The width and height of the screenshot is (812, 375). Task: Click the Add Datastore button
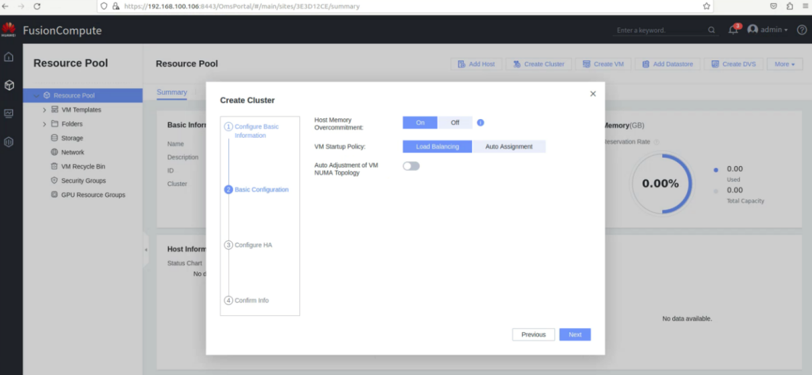667,64
